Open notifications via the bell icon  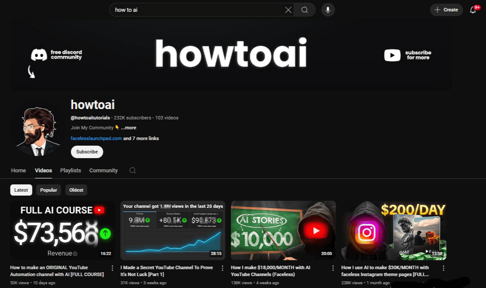[473, 10]
